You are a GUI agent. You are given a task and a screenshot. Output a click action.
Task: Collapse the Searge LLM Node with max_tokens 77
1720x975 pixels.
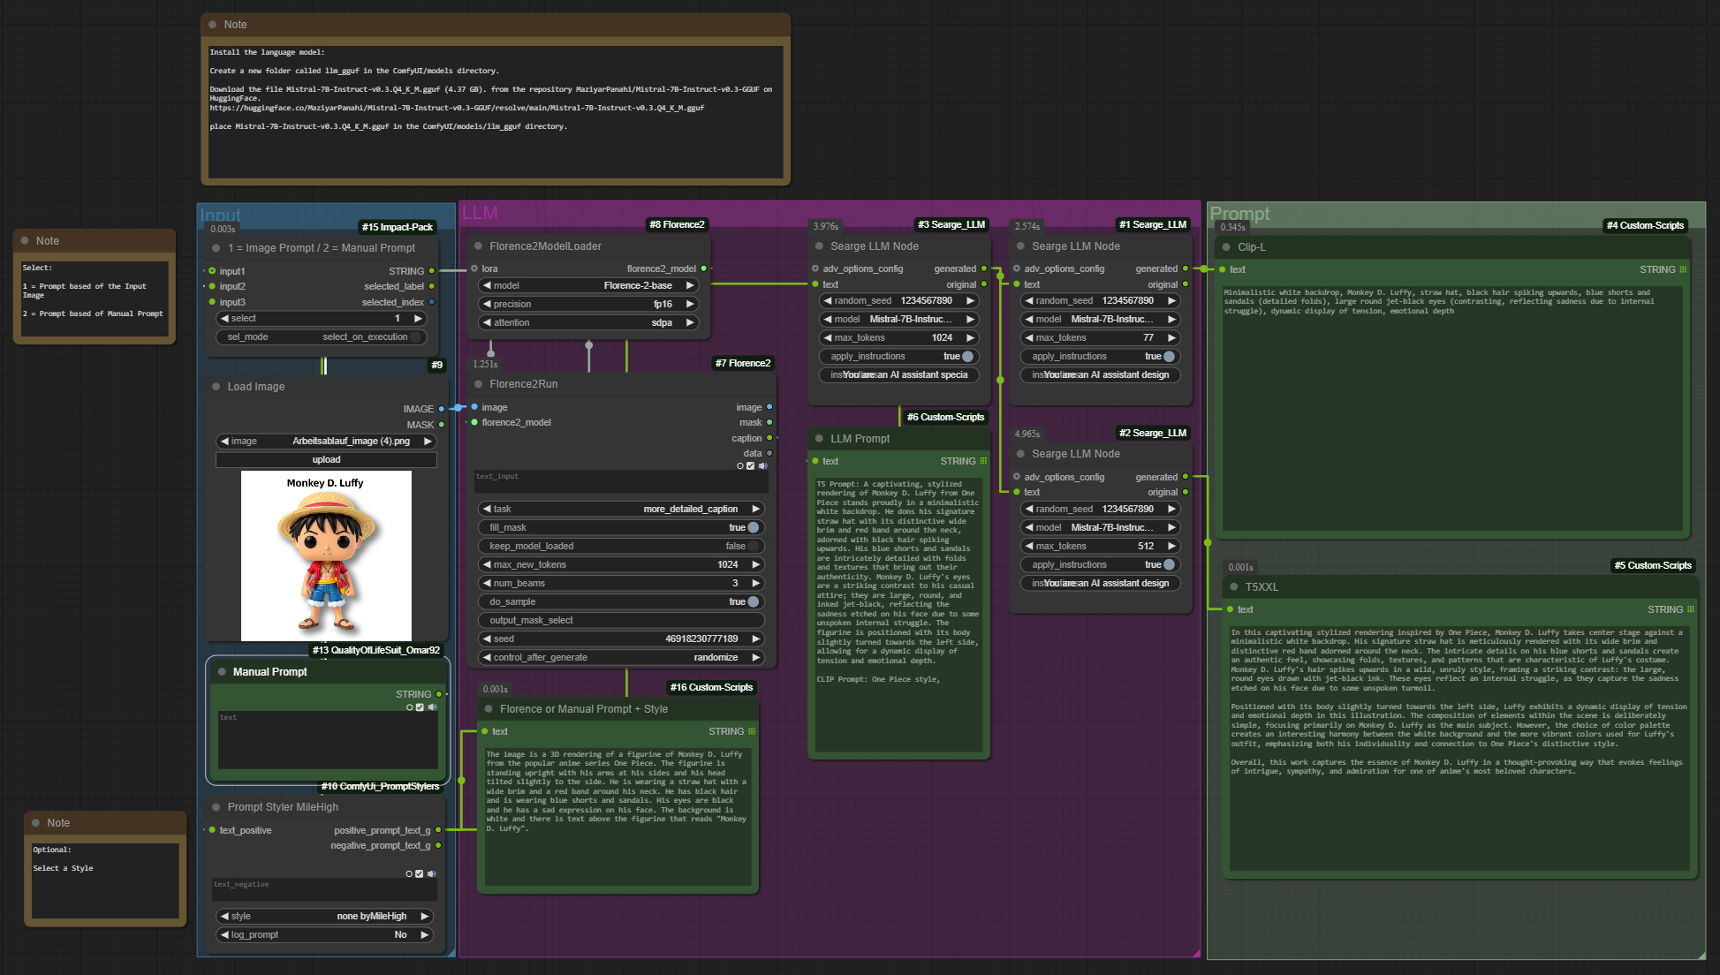coord(1021,246)
